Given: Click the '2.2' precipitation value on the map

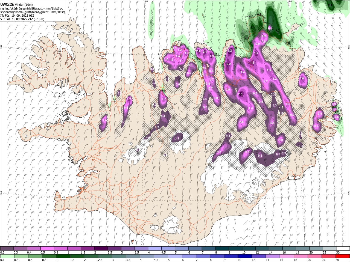Looking at the screenshot, I should [x=229, y=64].
